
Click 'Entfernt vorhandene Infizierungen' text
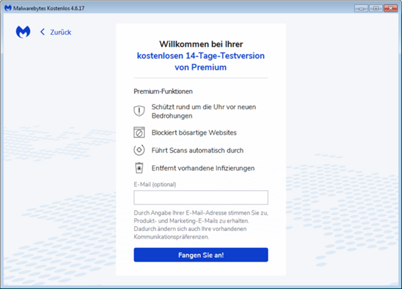tap(203, 168)
